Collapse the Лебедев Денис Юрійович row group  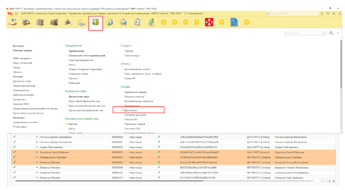36,157
